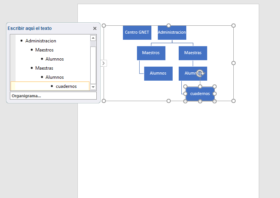The width and height of the screenshot is (280, 198).
Task: Place cursor in cuadernos text pane entry
Action: click(x=66, y=86)
